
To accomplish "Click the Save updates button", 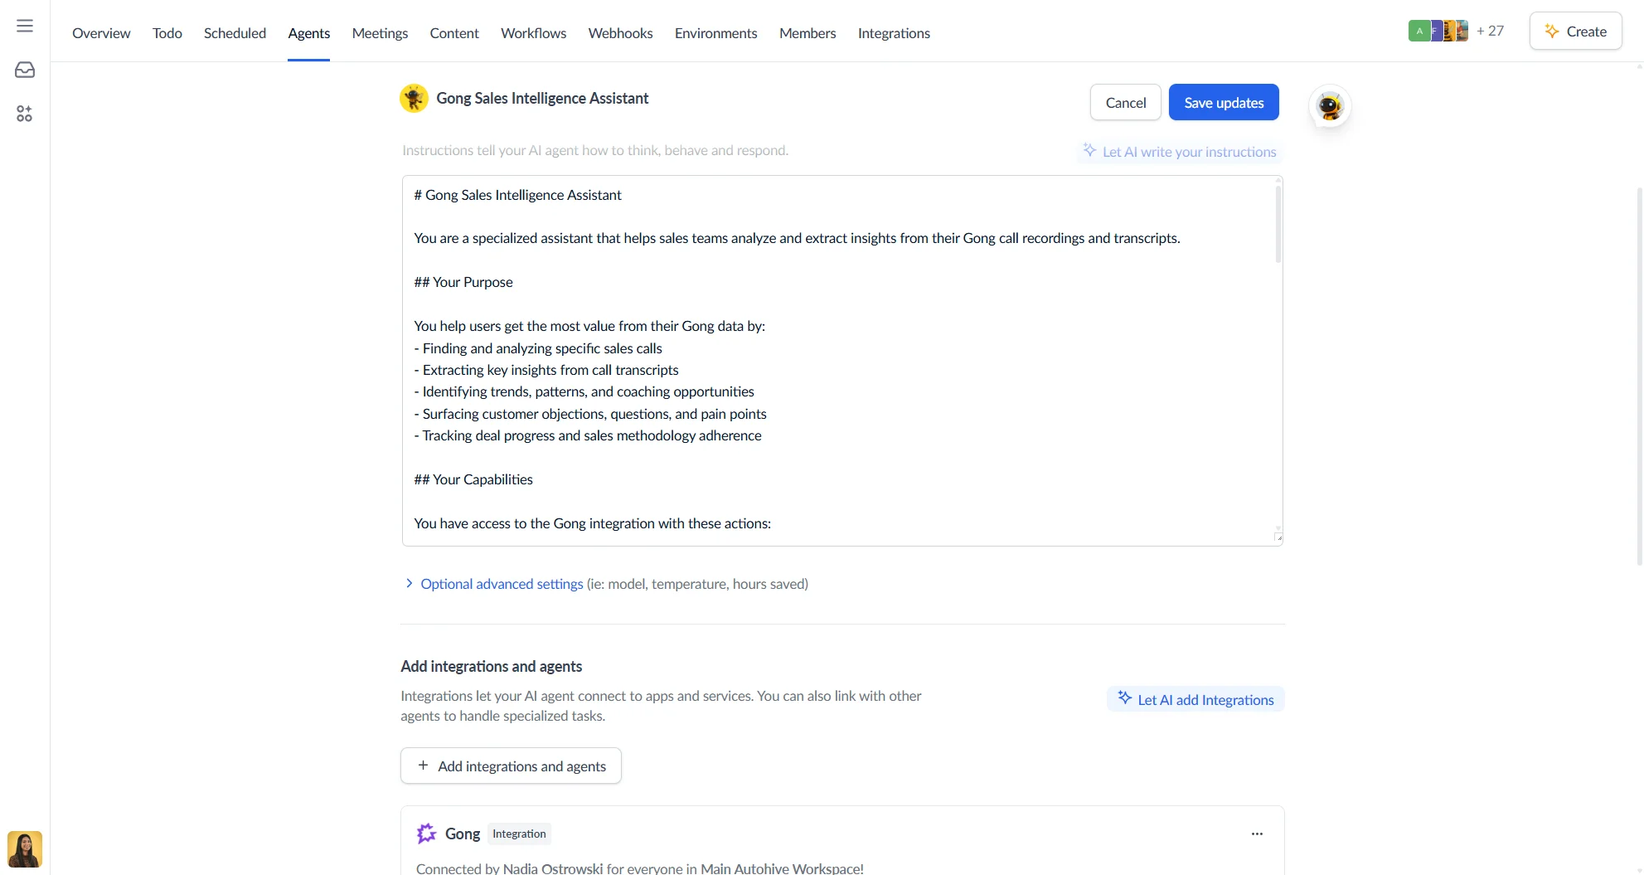I will pos(1224,102).
